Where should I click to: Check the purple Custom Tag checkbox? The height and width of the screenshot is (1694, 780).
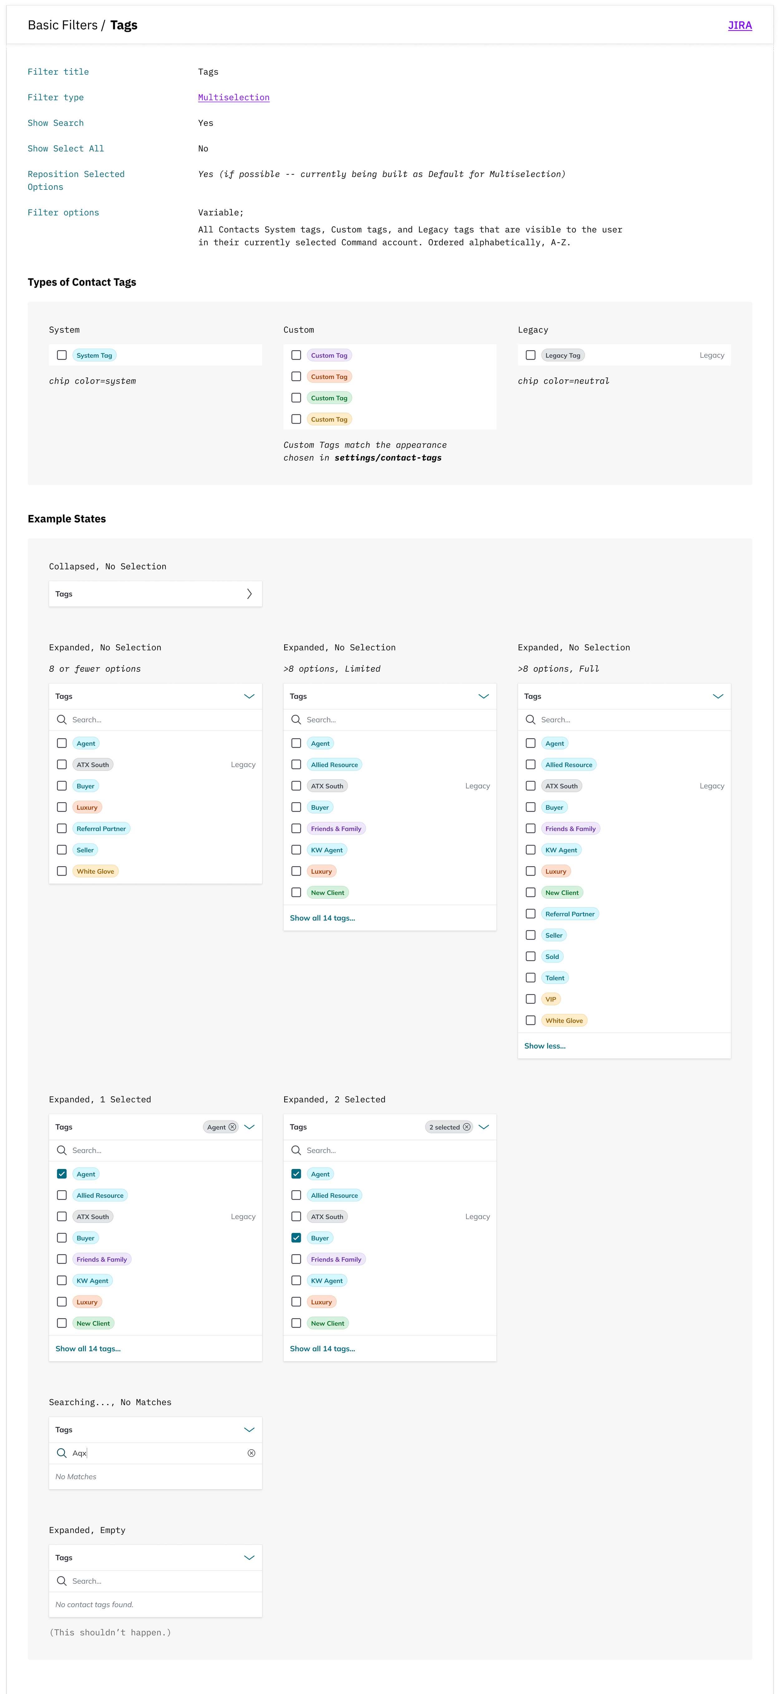coord(296,355)
